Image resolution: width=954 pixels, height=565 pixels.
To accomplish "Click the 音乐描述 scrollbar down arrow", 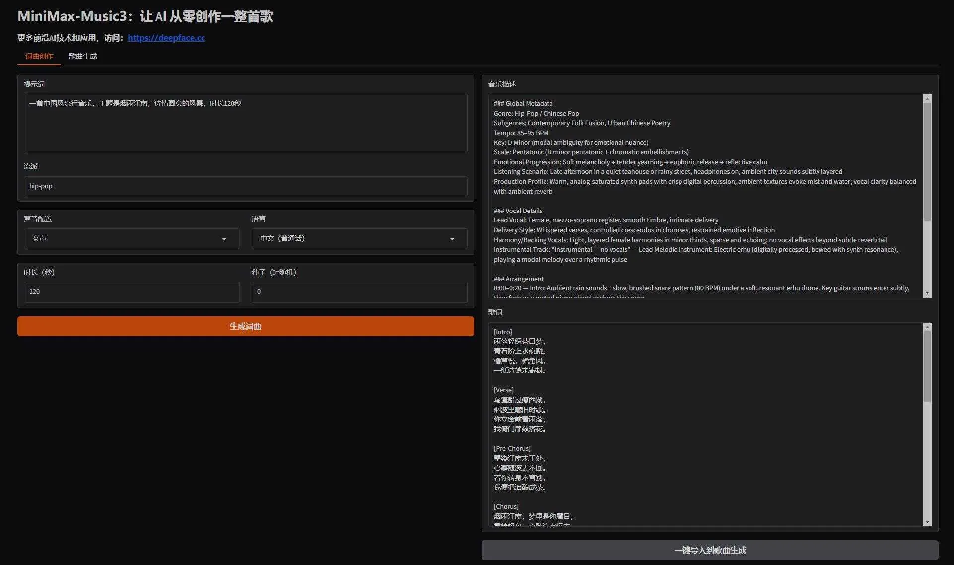I will click(927, 293).
